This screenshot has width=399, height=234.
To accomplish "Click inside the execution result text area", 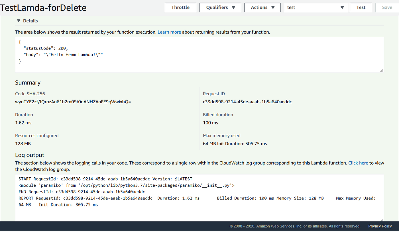I will click(x=199, y=55).
